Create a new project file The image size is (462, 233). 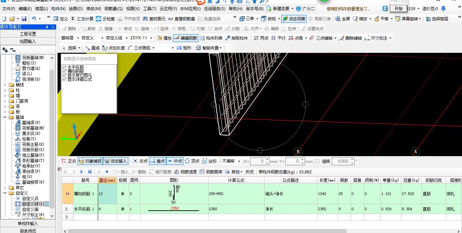4,19
